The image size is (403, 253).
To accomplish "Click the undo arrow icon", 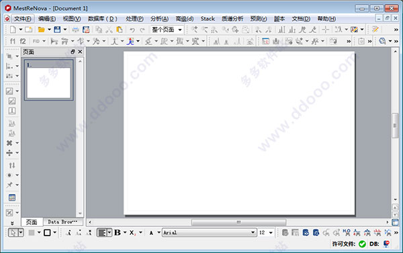I will tap(132, 30).
